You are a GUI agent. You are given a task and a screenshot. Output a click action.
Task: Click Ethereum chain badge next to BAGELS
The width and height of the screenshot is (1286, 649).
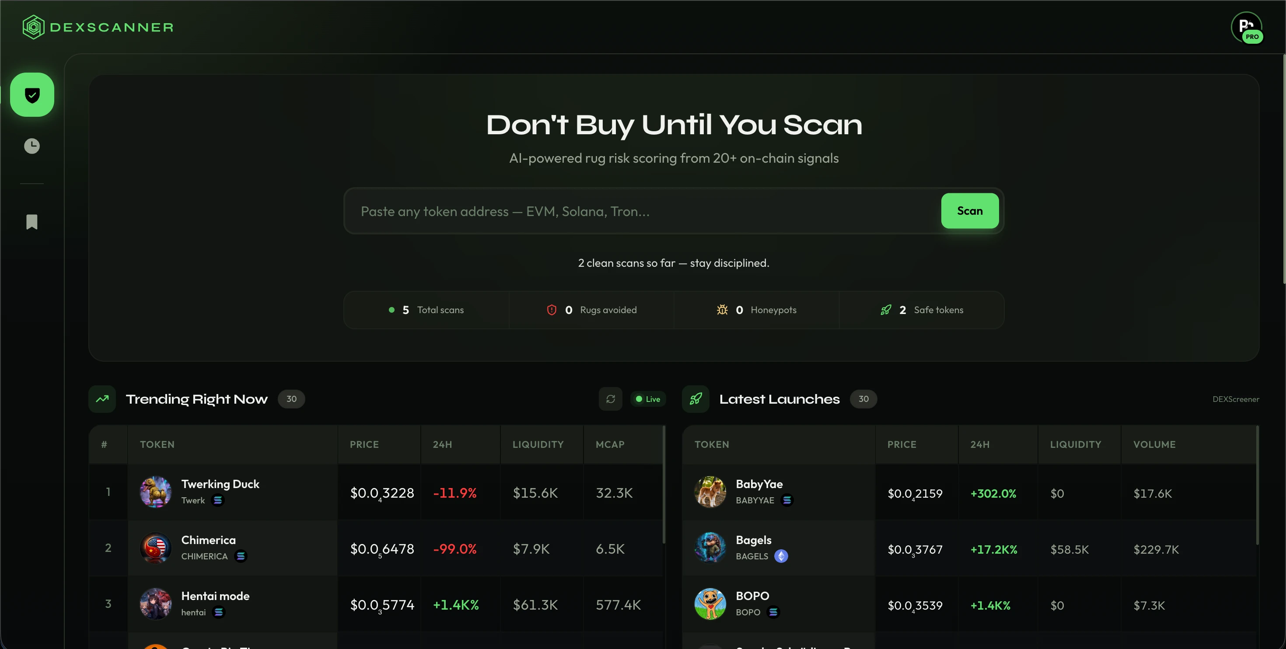coord(781,556)
